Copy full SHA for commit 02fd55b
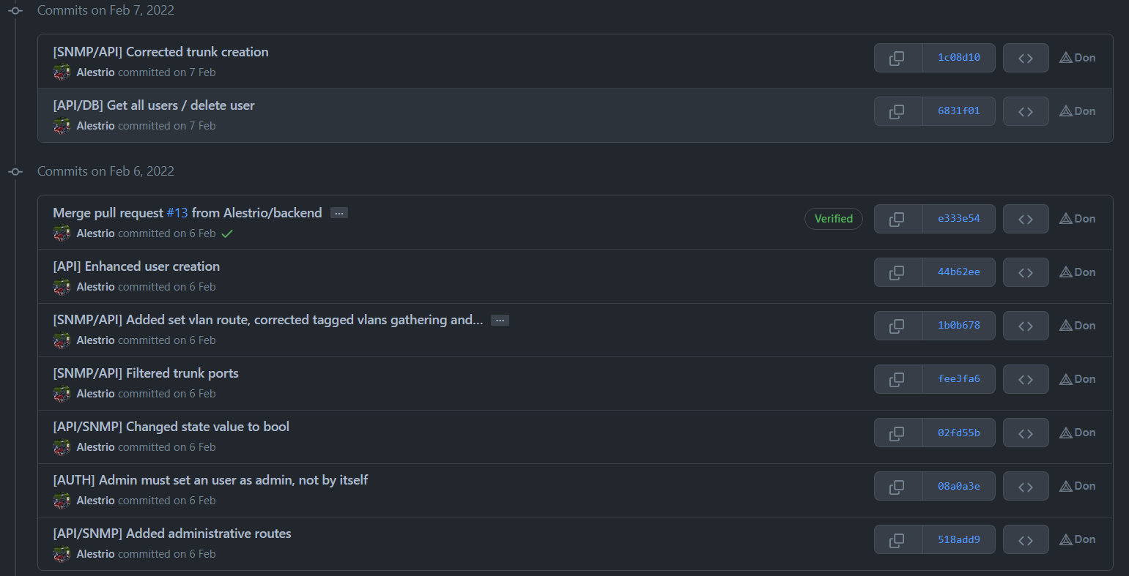 (x=897, y=433)
